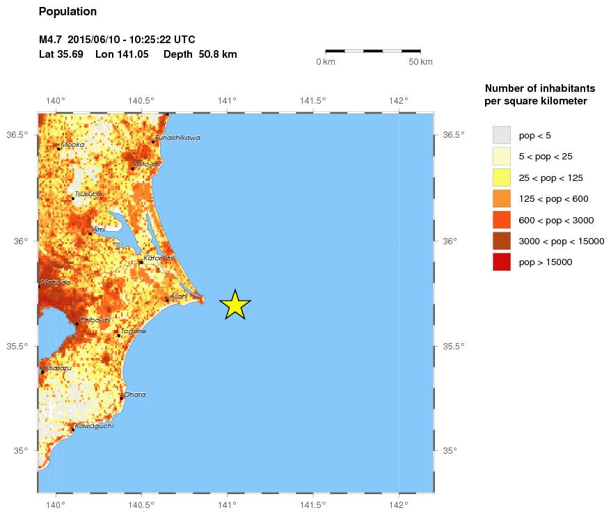Click the distance scale bar

click(373, 51)
